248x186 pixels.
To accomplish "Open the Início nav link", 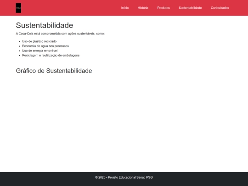I will (125, 8).
